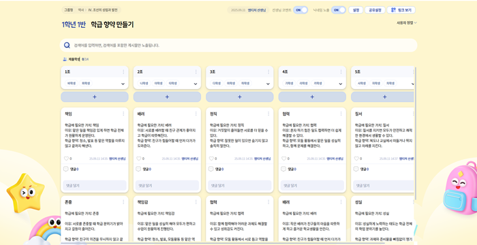The image size is (477, 245).
Task: Click the 학급 향약 만들기 board title
Action: coord(112,25)
